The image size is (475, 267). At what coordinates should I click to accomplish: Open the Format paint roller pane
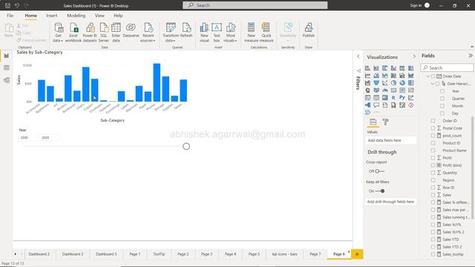point(385,122)
